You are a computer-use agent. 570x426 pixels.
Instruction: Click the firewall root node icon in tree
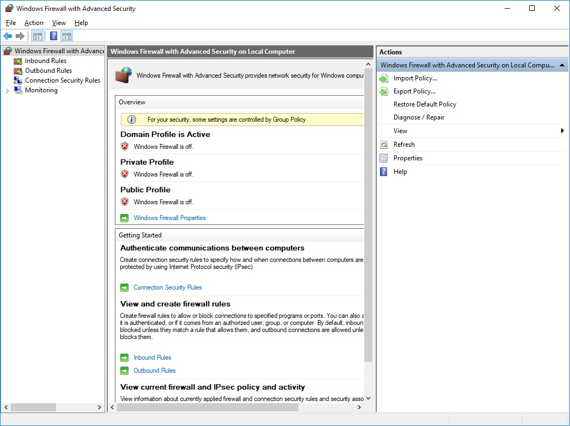(8, 51)
